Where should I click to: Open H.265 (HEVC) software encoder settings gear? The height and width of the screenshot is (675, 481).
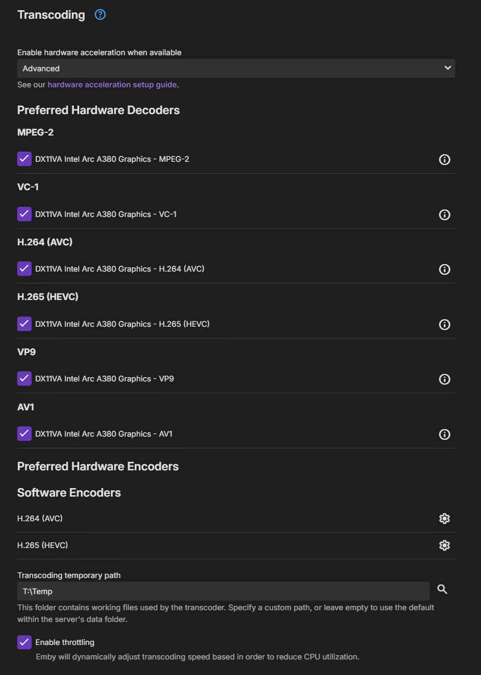click(x=445, y=545)
